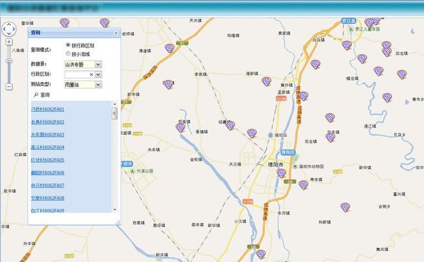Select the 按行政区划 radio option

pos(68,45)
